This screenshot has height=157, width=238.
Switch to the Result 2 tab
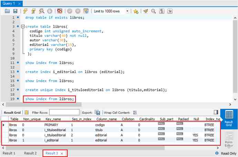[30, 153]
